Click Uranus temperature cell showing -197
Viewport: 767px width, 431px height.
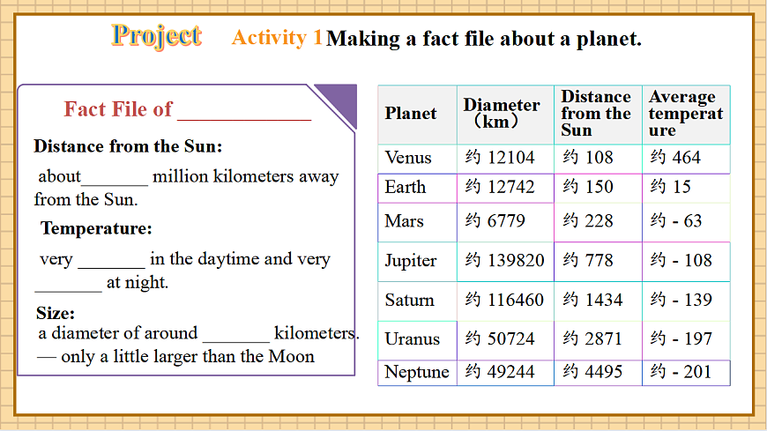(686, 339)
